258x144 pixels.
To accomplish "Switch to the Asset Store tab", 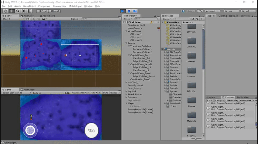I will 47,16.
